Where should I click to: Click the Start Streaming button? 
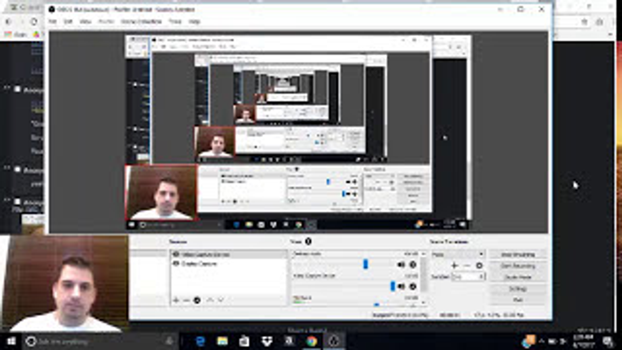(518, 254)
